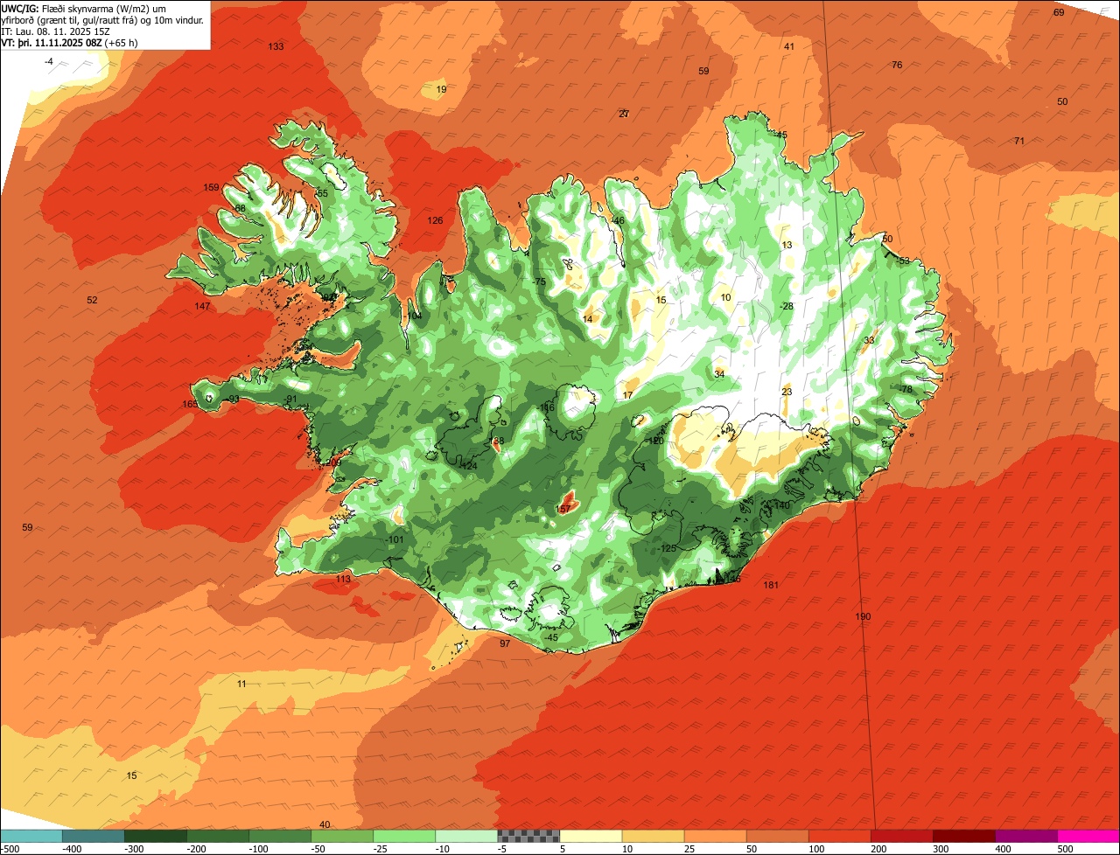Click the value 116 beside the central glacier

point(548,407)
